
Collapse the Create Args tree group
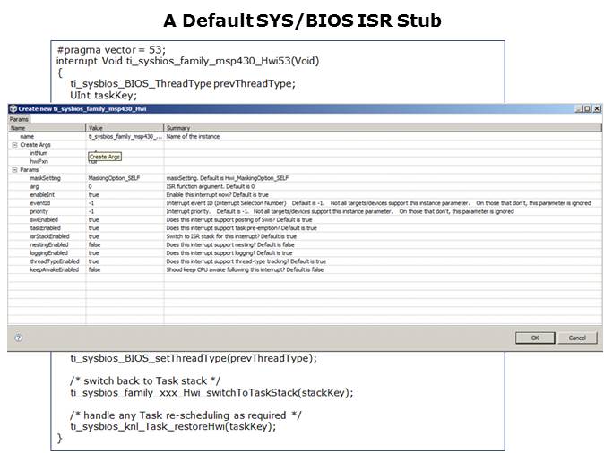pyautogui.click(x=14, y=144)
